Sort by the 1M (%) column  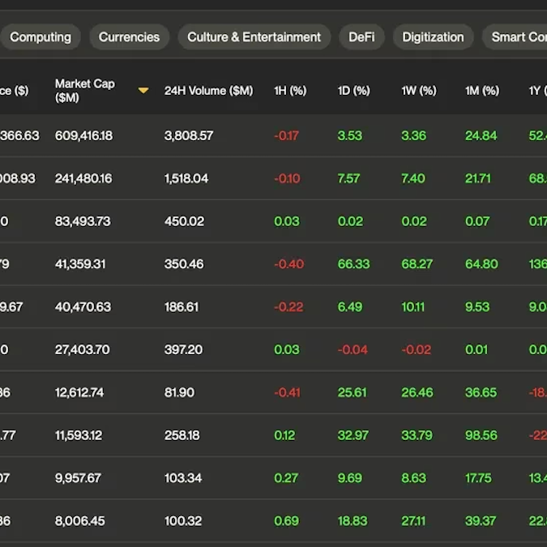click(x=481, y=91)
